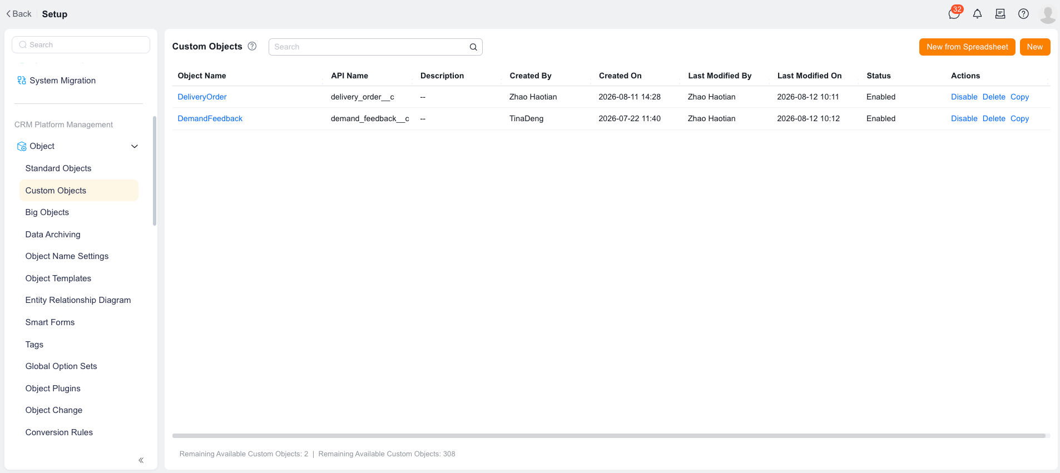Open the notifications bell

977,14
